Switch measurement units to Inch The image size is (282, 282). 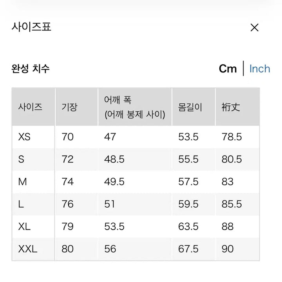[x=259, y=69]
